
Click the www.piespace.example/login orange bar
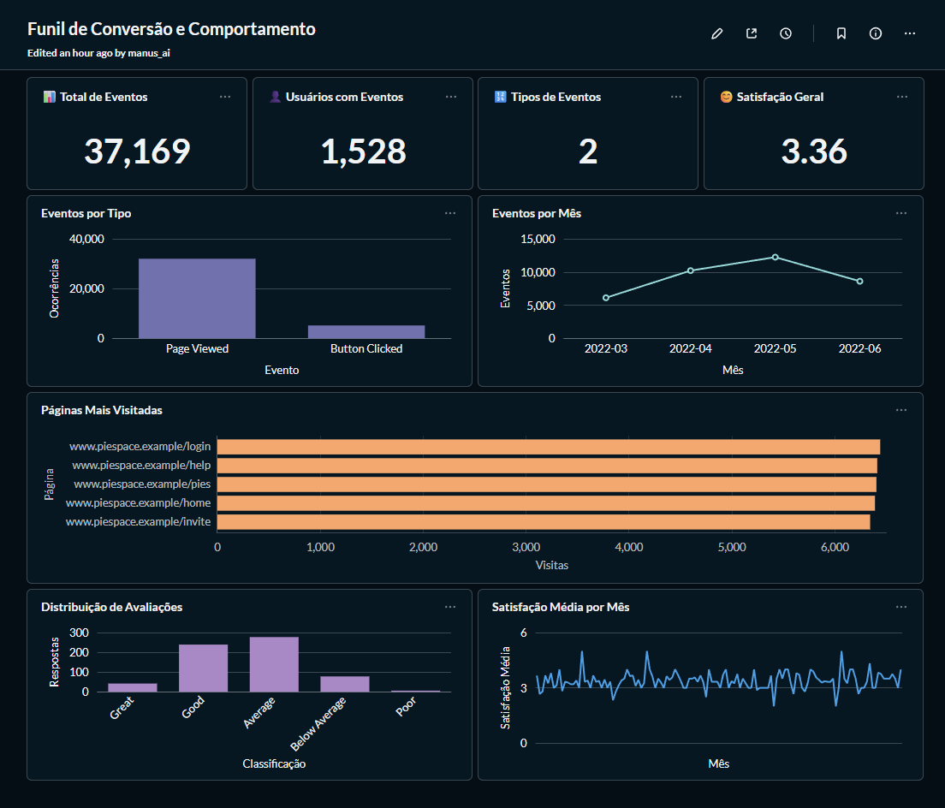[548, 447]
